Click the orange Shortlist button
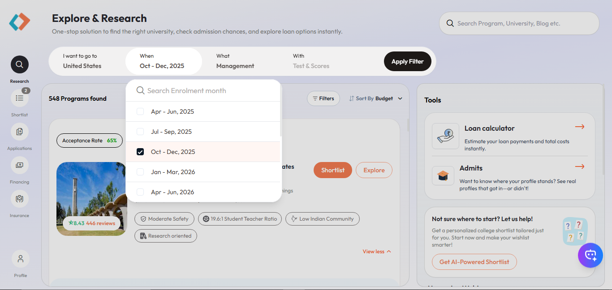 [x=333, y=170]
